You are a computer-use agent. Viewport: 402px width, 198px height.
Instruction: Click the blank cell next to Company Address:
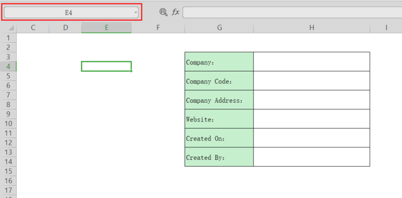point(312,100)
